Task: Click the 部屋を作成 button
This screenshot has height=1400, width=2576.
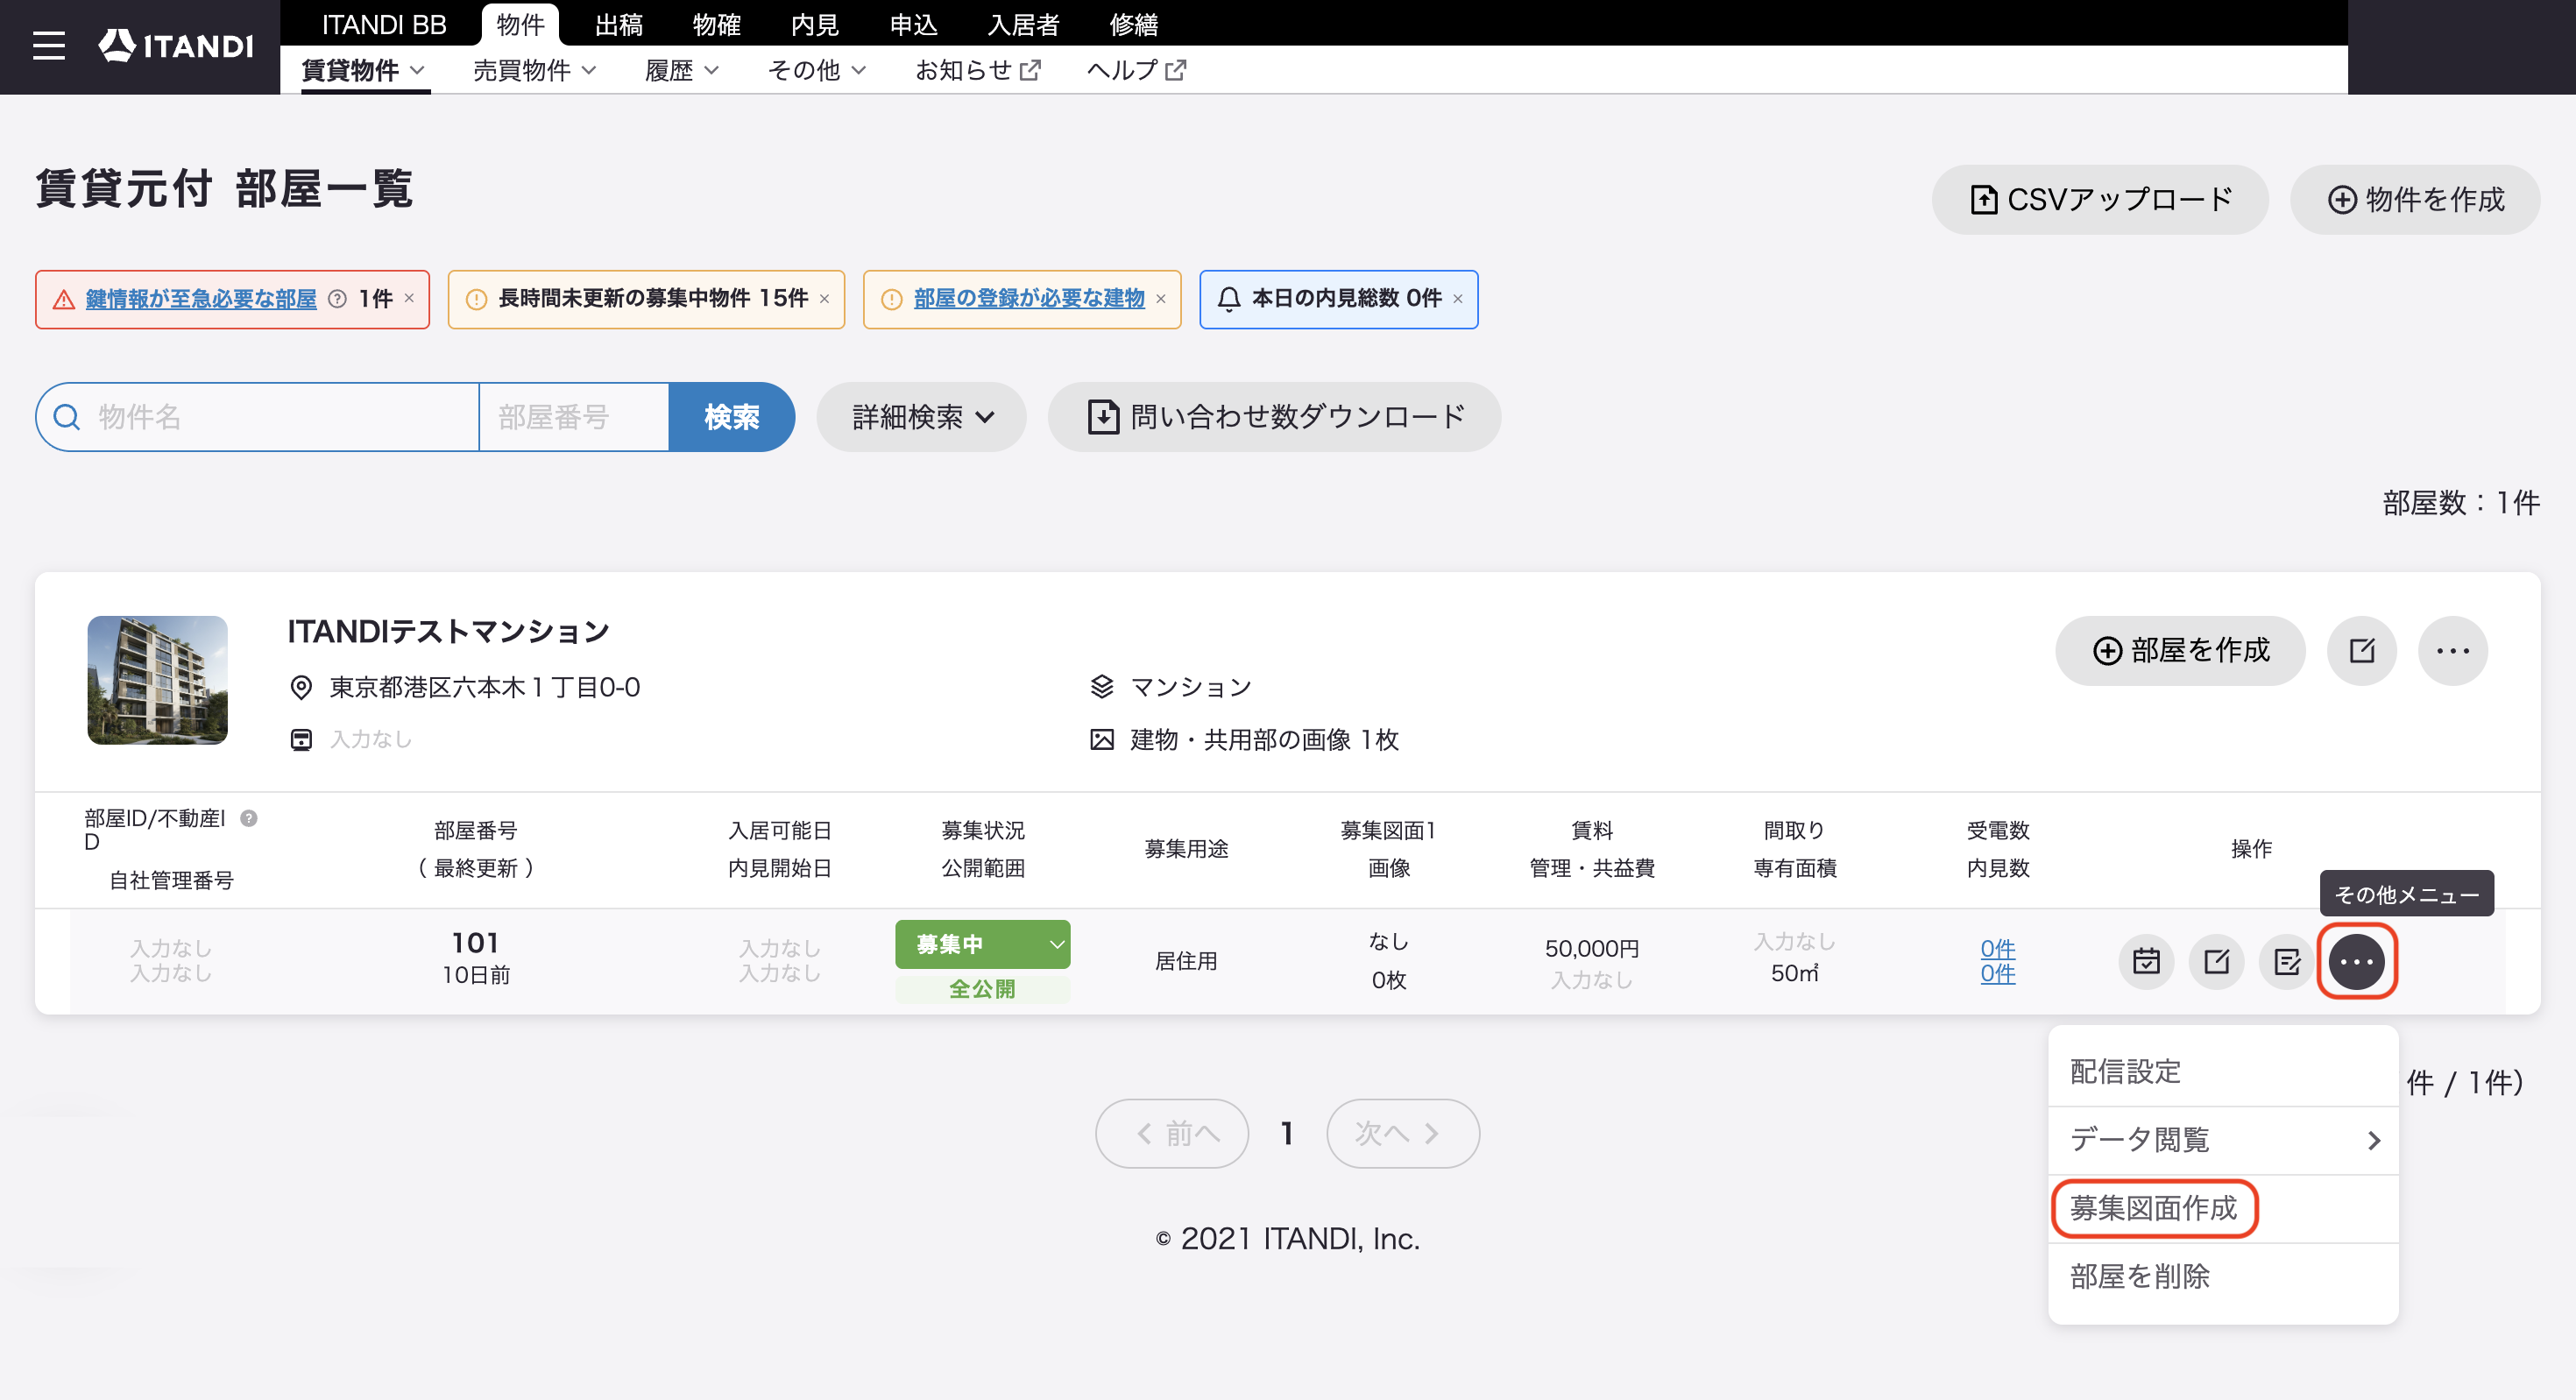Action: (2180, 651)
